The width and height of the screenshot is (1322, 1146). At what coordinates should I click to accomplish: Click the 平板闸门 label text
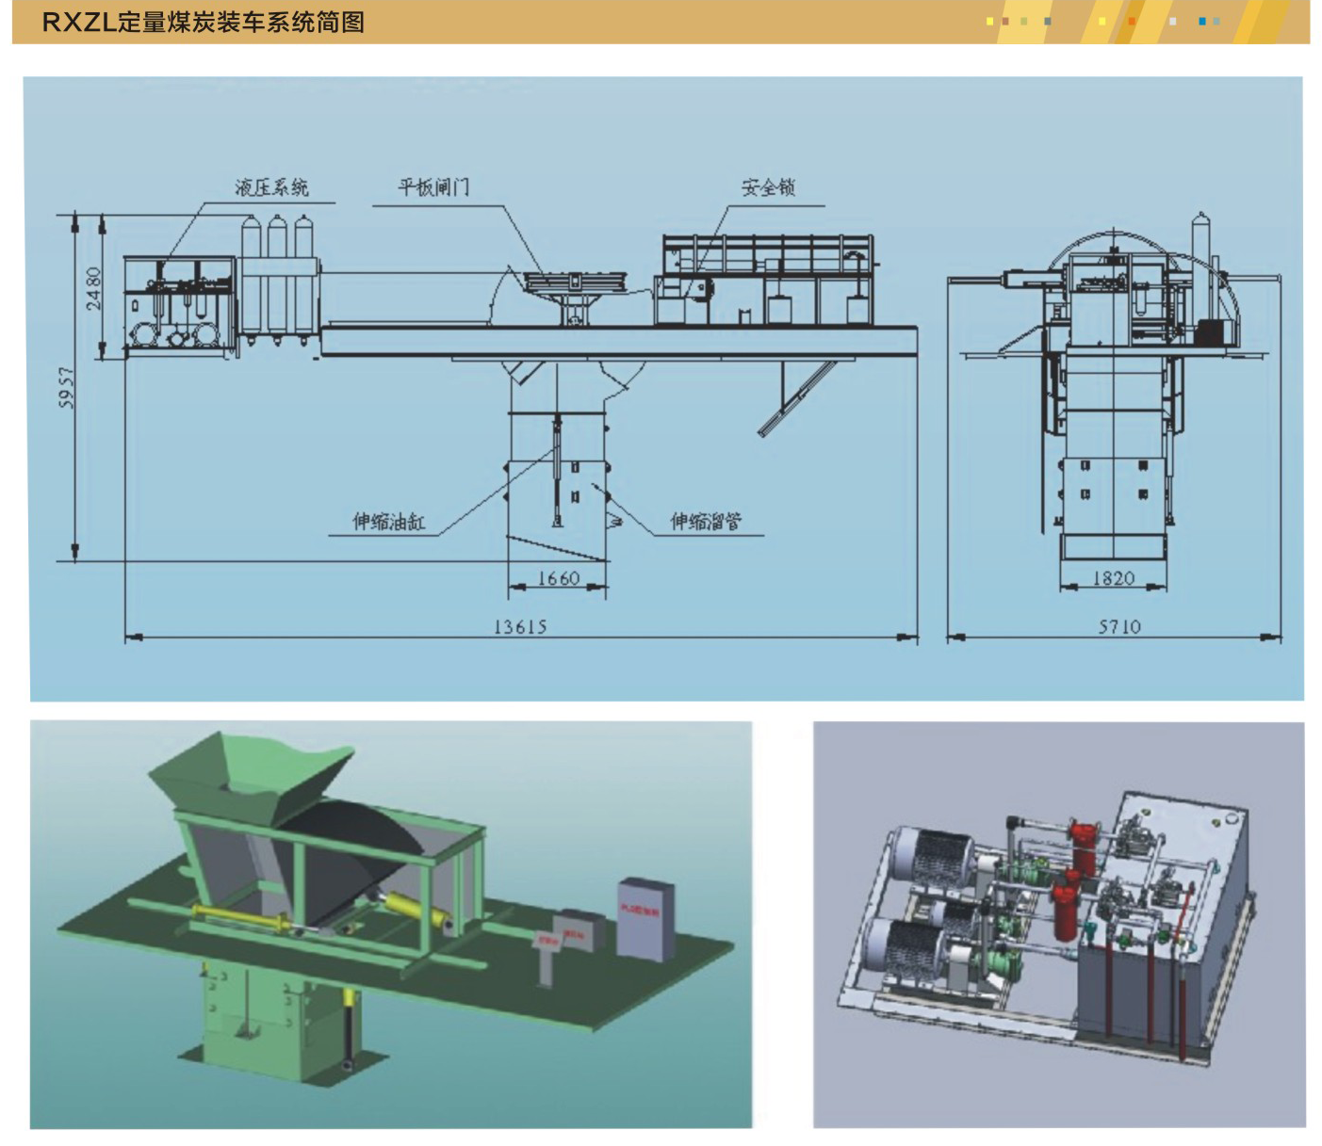(433, 187)
